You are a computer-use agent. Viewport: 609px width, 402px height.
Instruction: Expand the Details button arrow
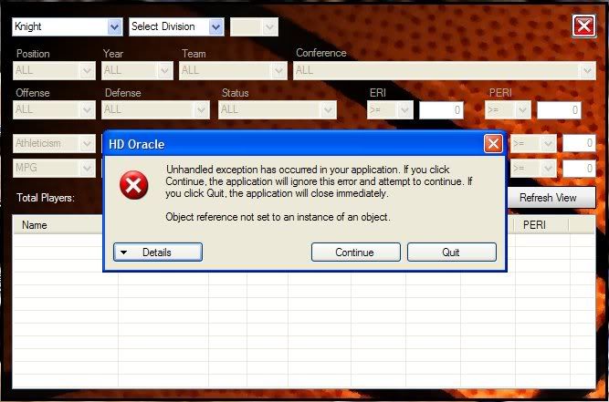(124, 252)
